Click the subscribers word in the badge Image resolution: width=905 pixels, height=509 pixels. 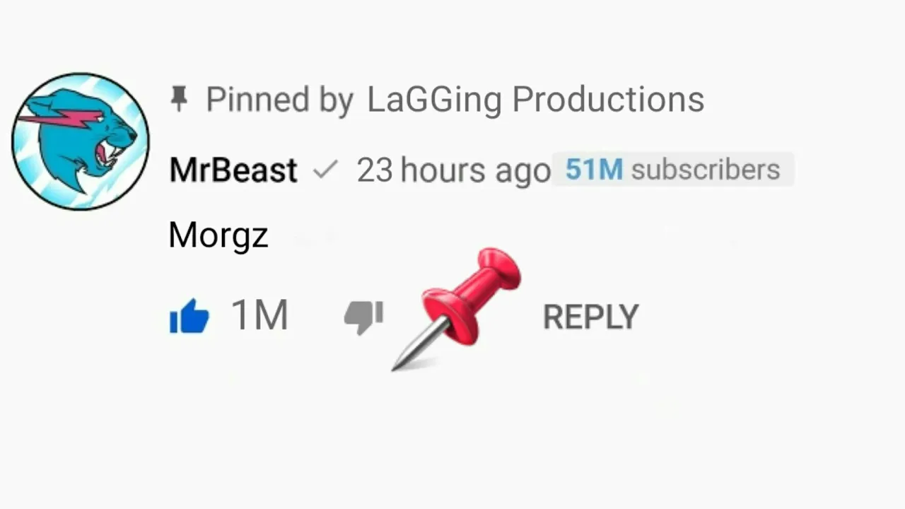tap(705, 170)
